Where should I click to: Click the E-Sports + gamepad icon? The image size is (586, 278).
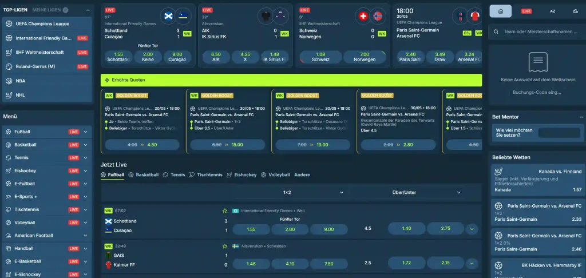(9, 197)
